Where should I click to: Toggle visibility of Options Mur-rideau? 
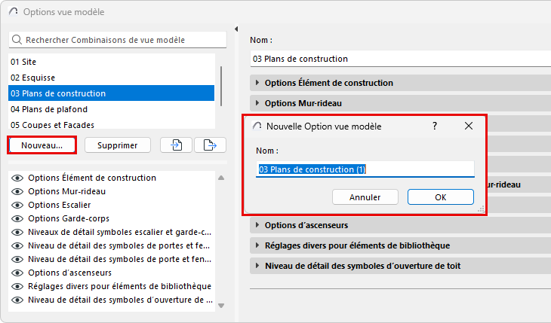(17, 191)
